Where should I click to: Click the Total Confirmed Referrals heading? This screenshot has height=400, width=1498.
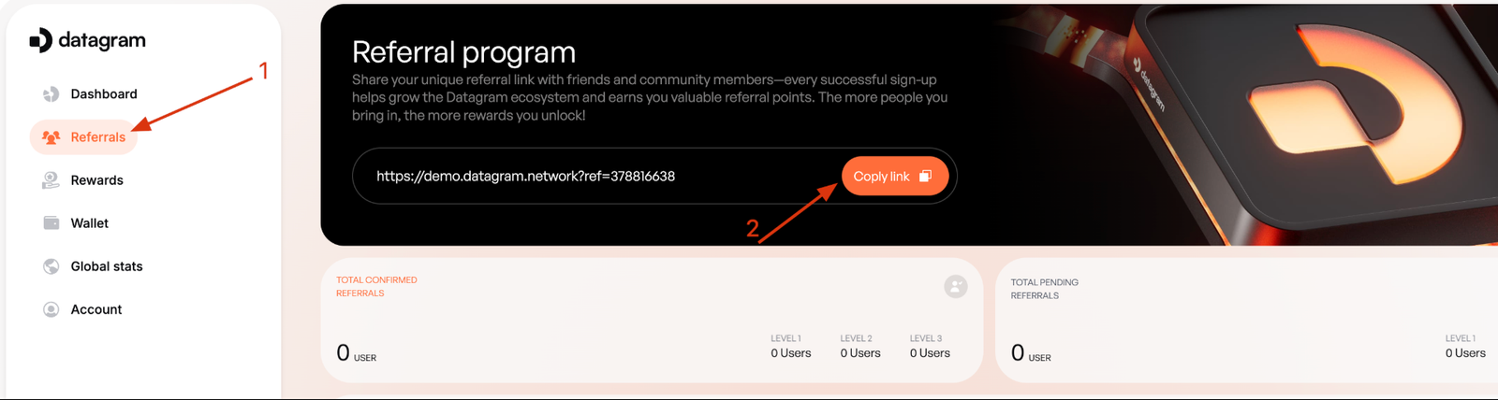[376, 286]
